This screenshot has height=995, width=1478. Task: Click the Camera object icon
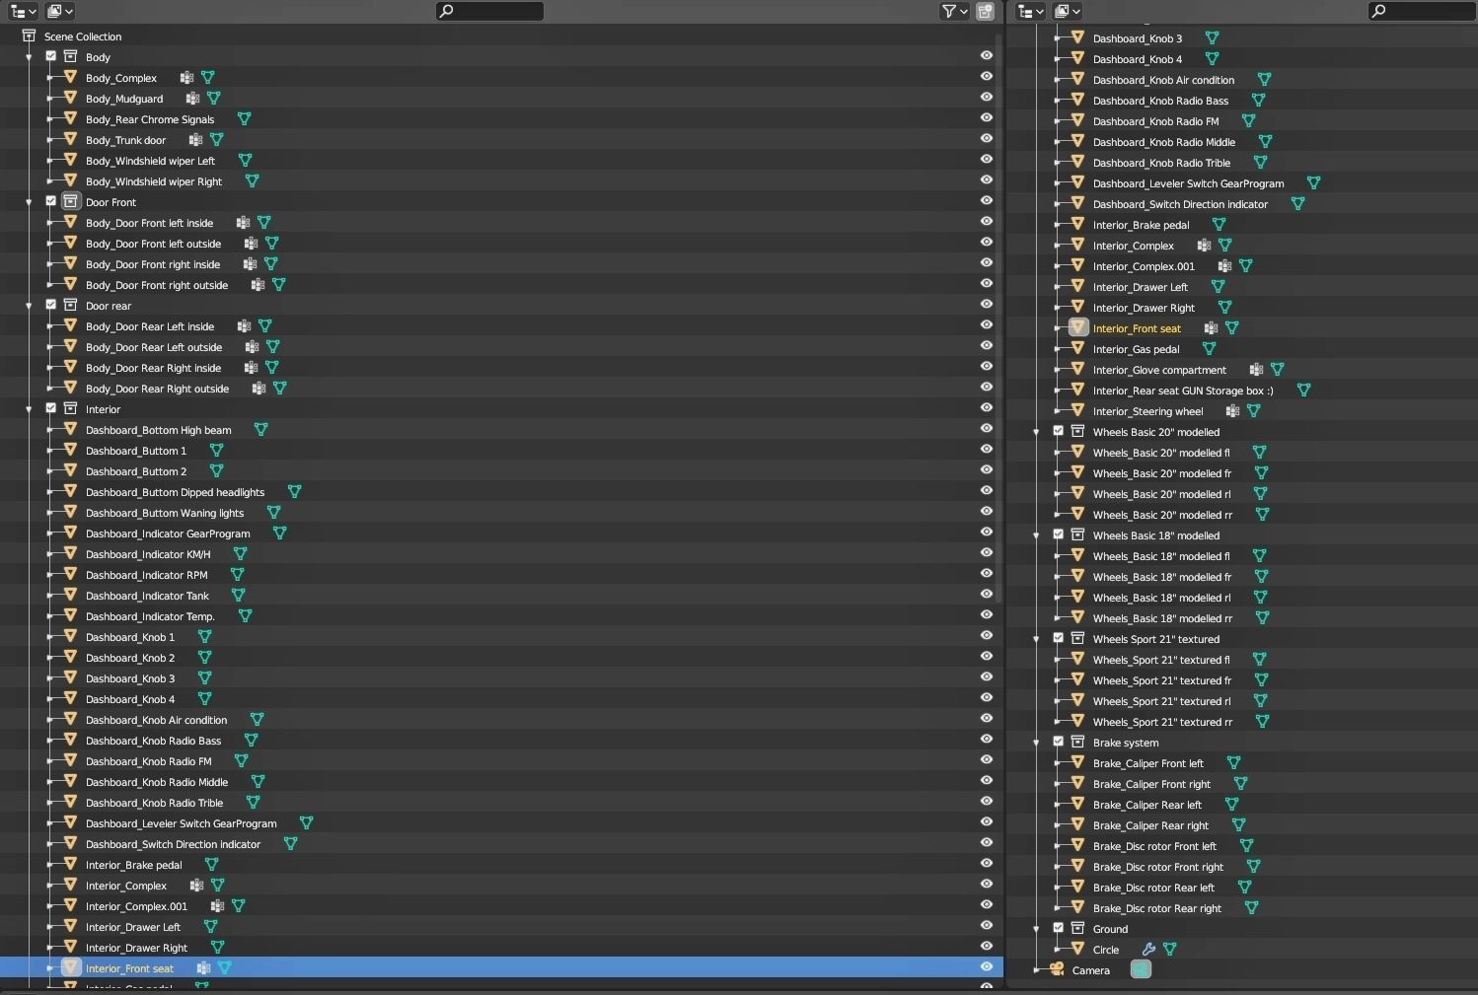[x=1057, y=969]
